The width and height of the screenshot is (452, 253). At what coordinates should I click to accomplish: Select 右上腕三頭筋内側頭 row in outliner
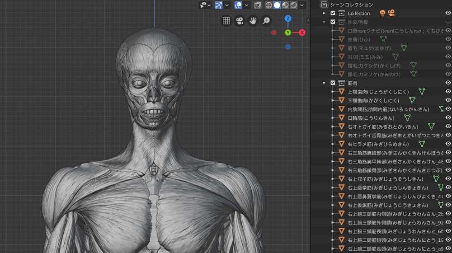click(395, 214)
